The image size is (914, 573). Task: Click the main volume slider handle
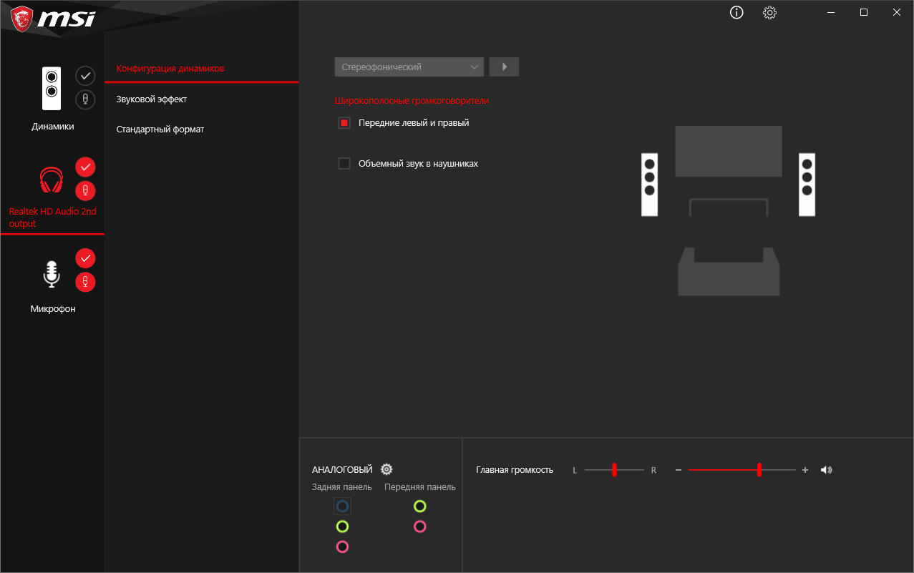click(x=759, y=470)
